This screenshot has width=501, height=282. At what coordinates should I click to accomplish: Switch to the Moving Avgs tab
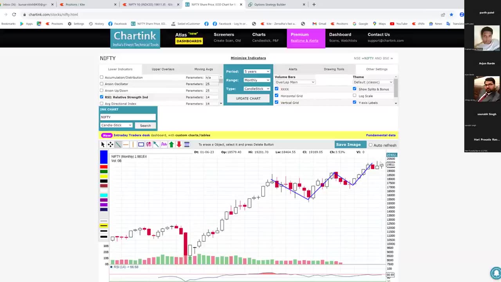click(x=204, y=69)
